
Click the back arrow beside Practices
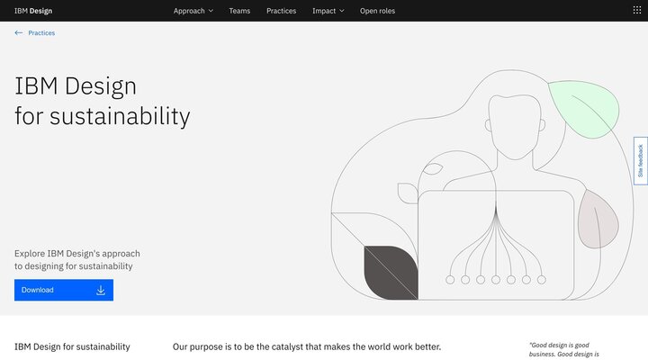click(x=19, y=32)
